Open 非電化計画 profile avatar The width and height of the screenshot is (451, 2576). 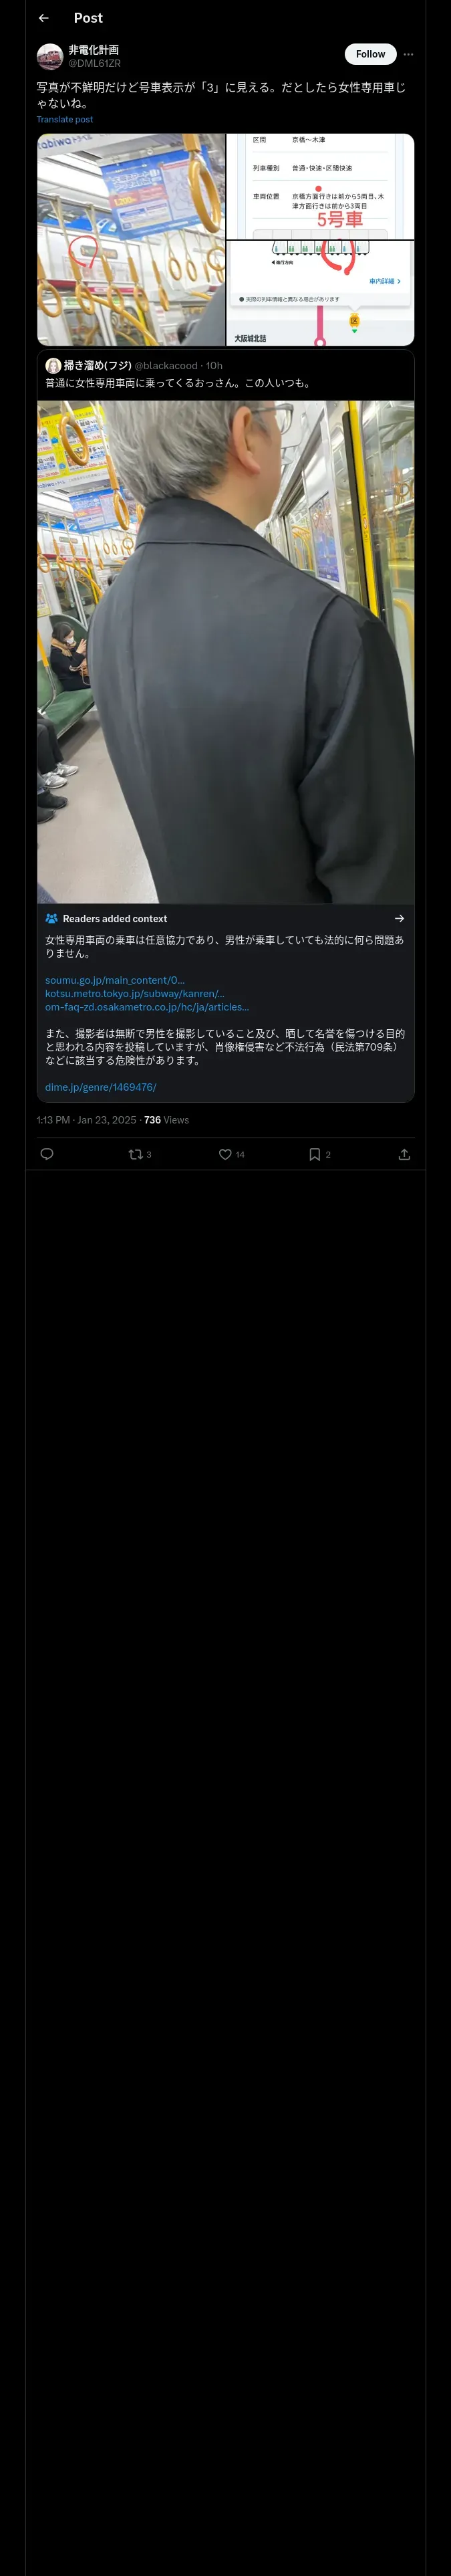50,56
